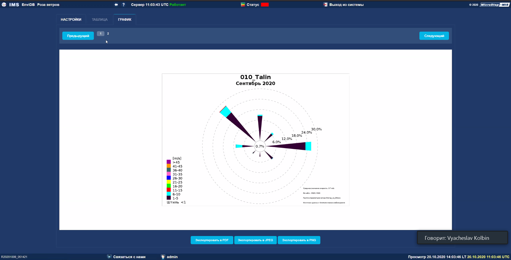This screenshot has height=260, width=511.
Task: Switch to the ТАБЛИЦА tab
Action: pos(100,19)
